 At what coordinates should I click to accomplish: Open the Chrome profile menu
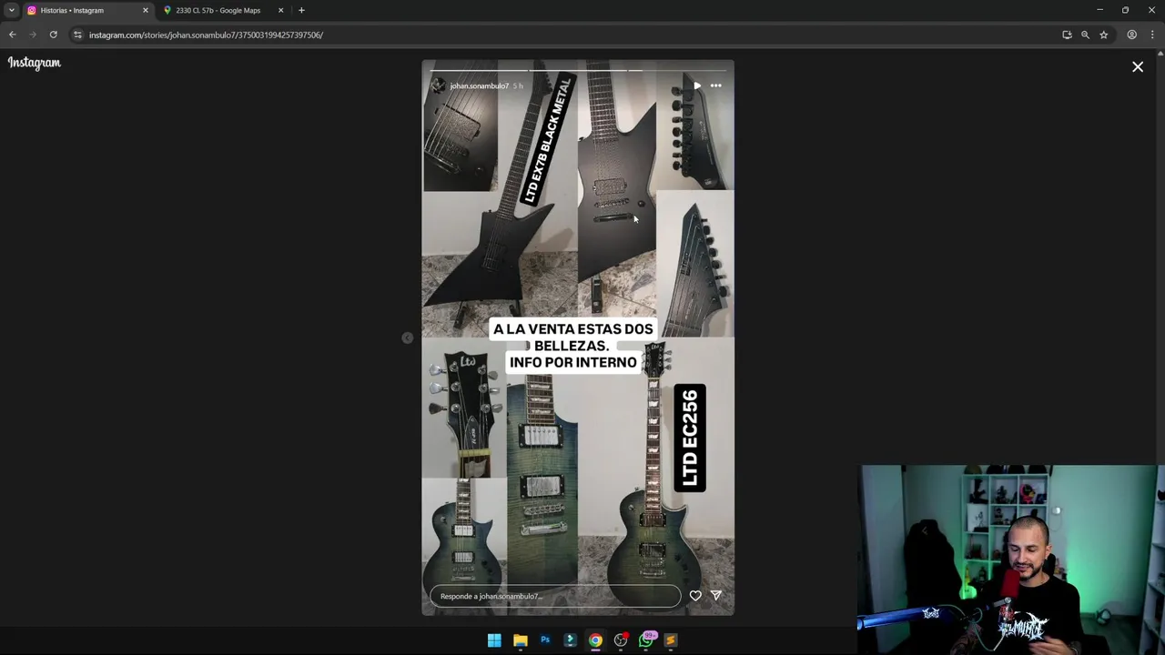(x=1131, y=35)
